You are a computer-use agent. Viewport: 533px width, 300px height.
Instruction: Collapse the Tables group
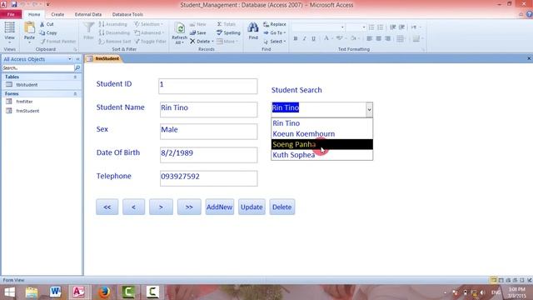point(75,77)
